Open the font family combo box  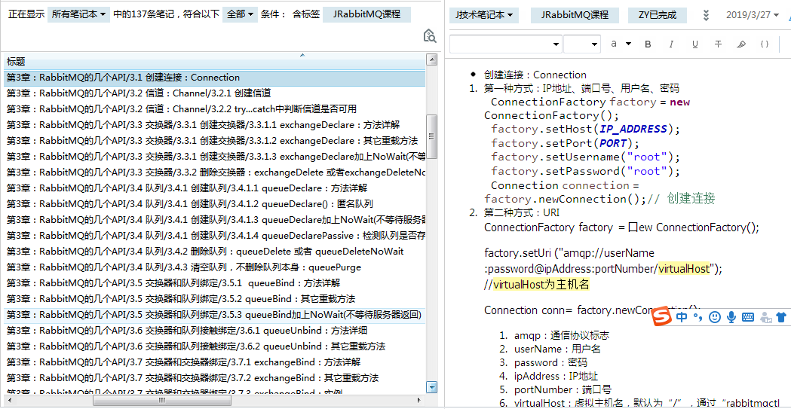[x=505, y=44]
